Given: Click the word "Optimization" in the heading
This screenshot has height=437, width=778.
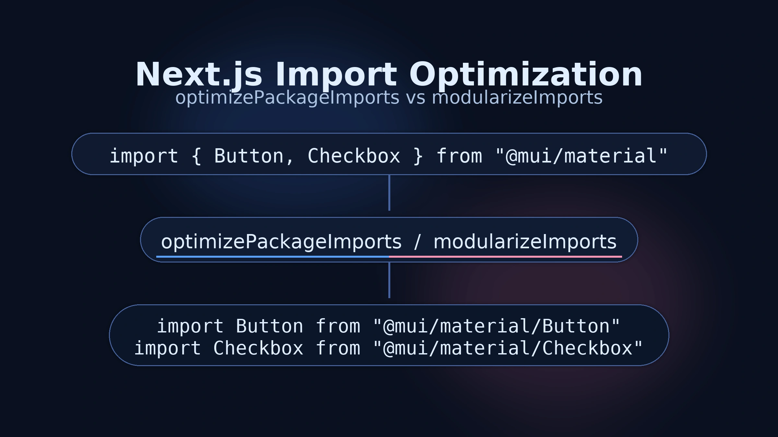Looking at the screenshot, I should tap(526, 75).
